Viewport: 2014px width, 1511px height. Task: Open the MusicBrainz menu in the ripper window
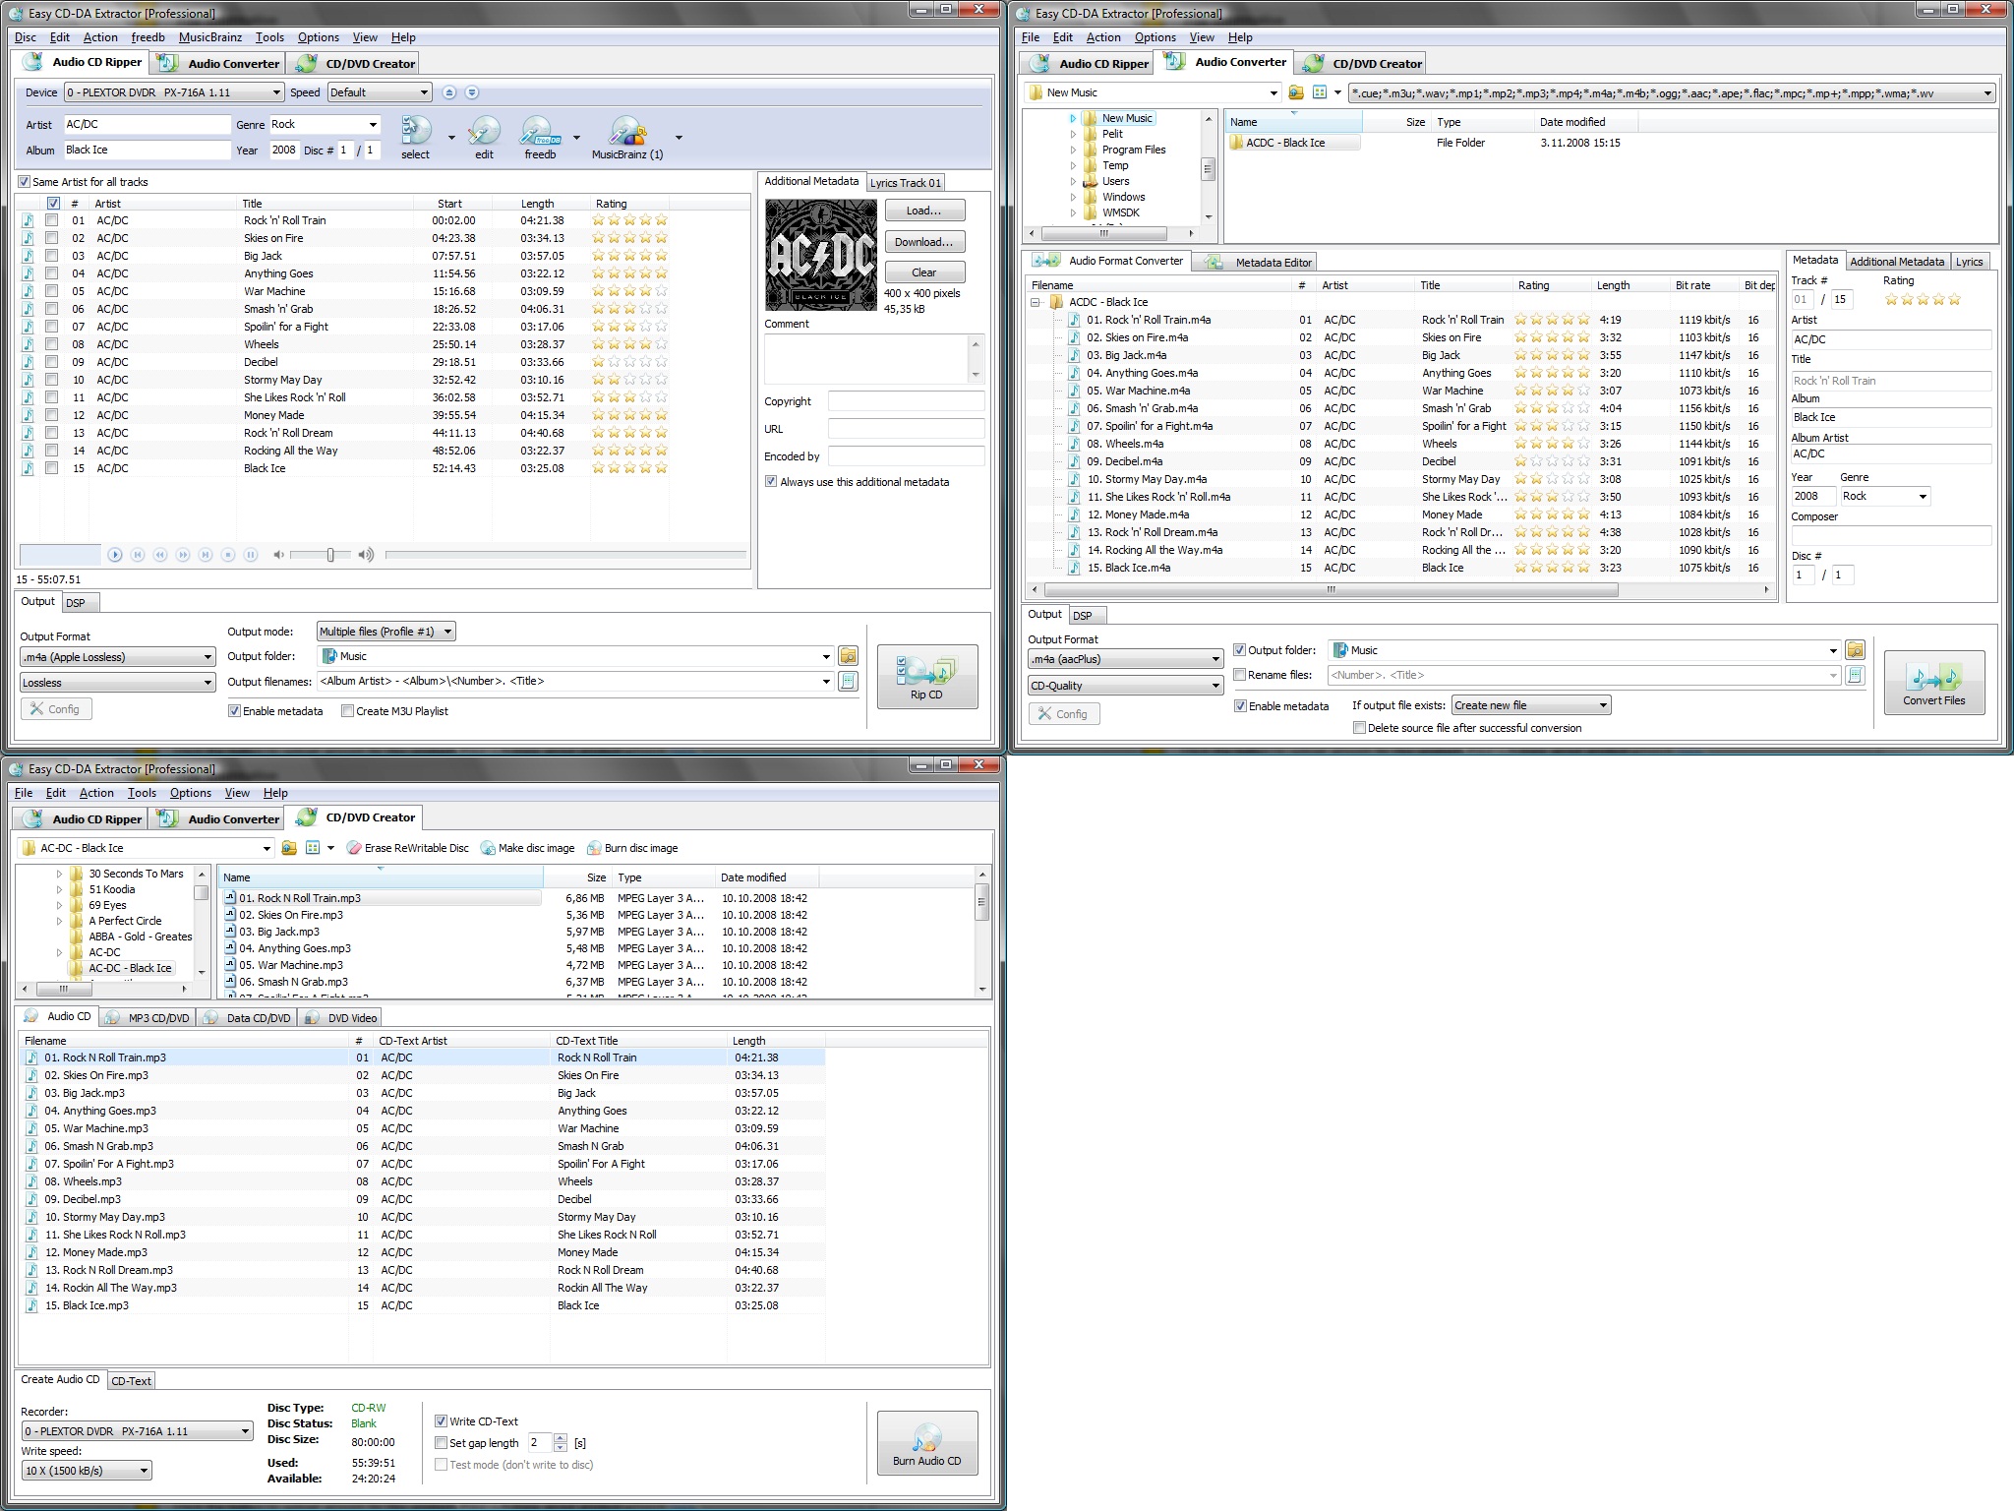click(x=209, y=37)
